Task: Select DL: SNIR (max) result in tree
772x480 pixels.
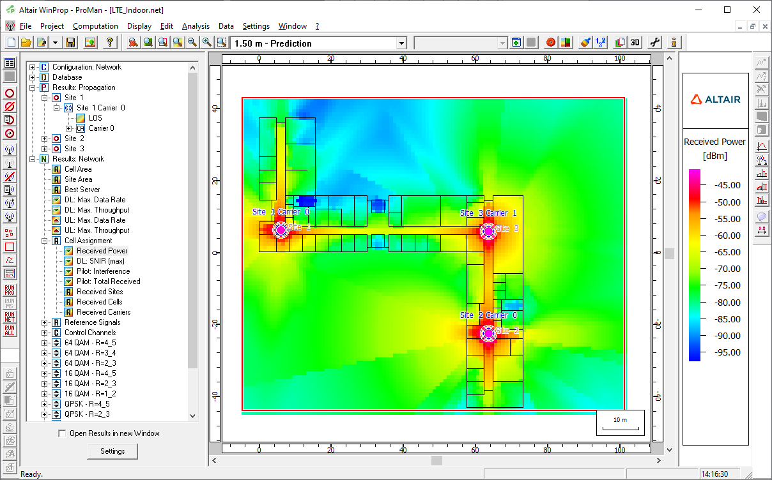Action: pyautogui.click(x=100, y=261)
